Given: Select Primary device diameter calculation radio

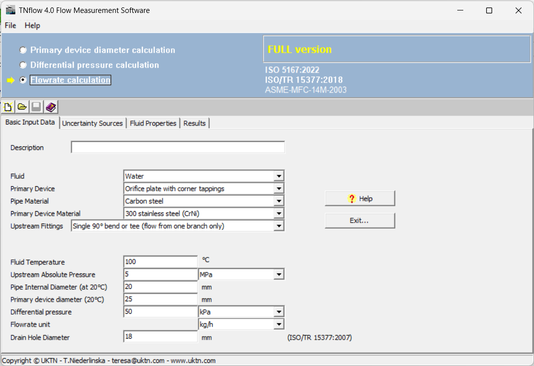Looking at the screenshot, I should [x=23, y=50].
